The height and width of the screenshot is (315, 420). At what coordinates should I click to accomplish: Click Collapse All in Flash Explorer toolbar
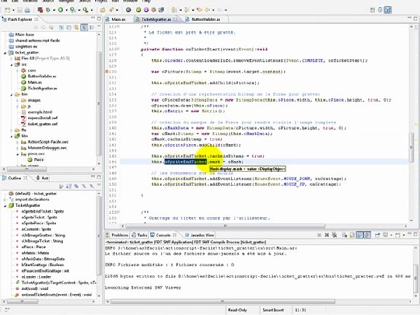point(69,27)
